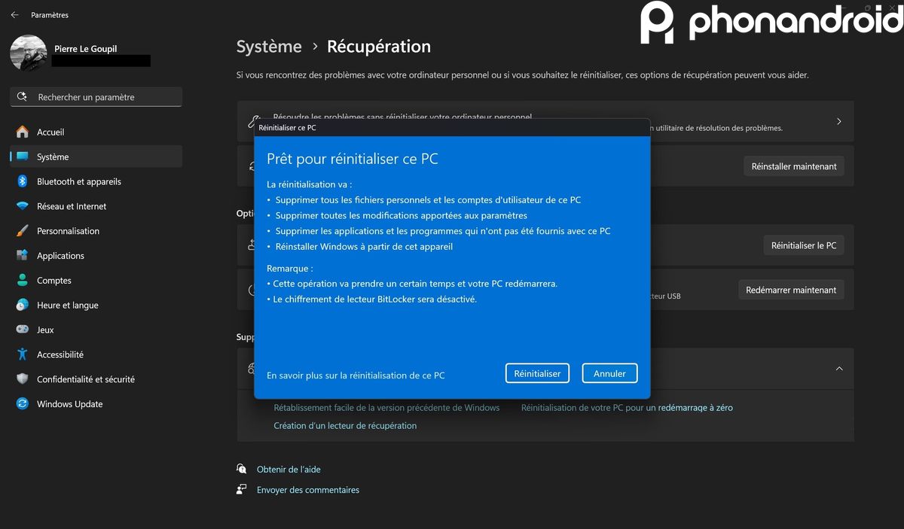
Task: Open Confidentialité et sécurité section
Action: [x=85, y=379]
